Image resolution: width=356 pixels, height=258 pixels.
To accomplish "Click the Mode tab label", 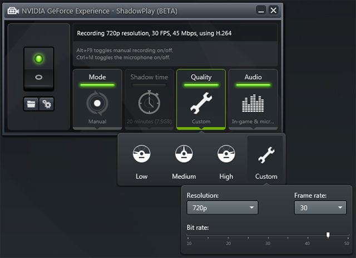I will 97,77.
